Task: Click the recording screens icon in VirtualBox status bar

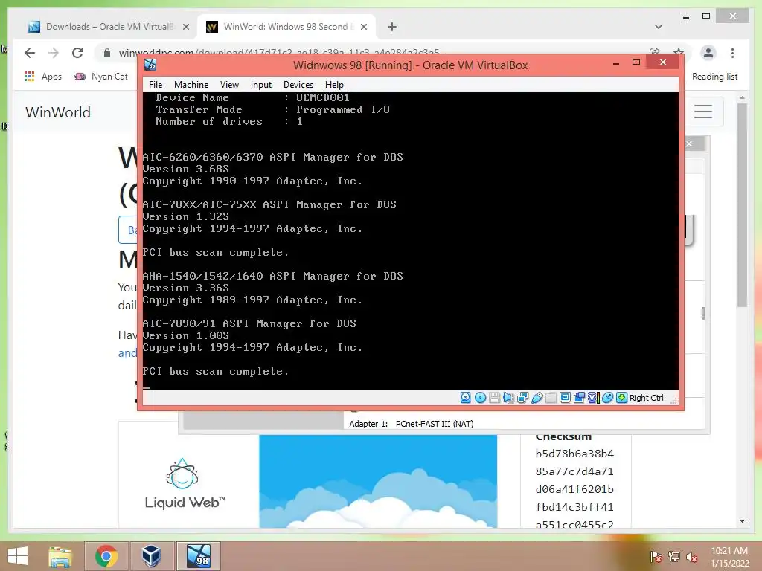Action: click(579, 398)
